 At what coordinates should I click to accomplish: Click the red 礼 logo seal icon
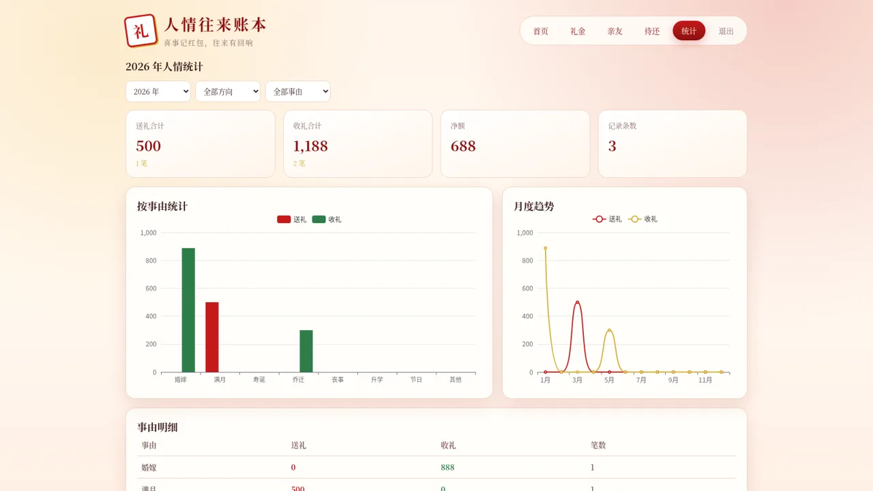coord(141,31)
